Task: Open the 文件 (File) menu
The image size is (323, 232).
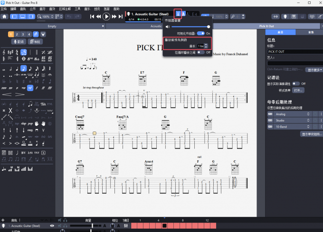Action: (5, 9)
